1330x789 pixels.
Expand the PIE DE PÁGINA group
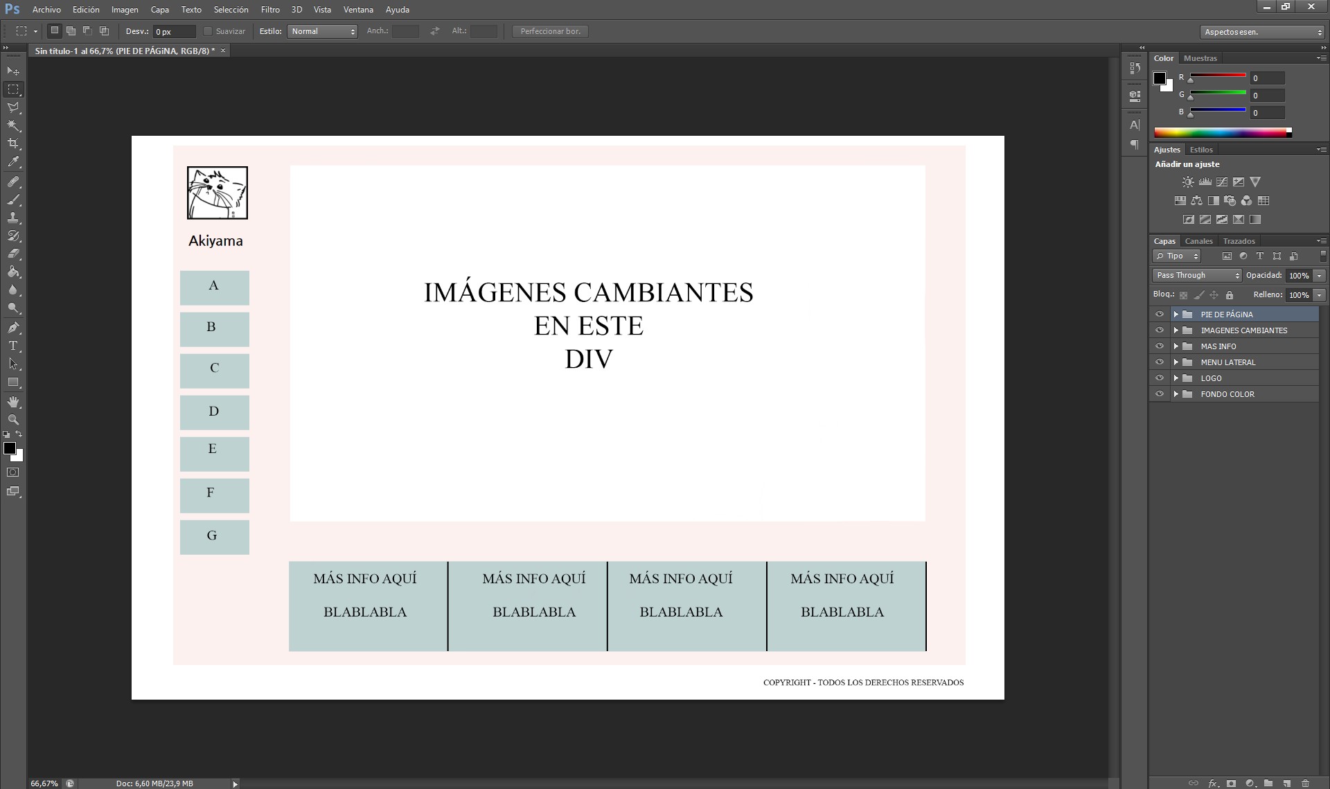pos(1176,314)
